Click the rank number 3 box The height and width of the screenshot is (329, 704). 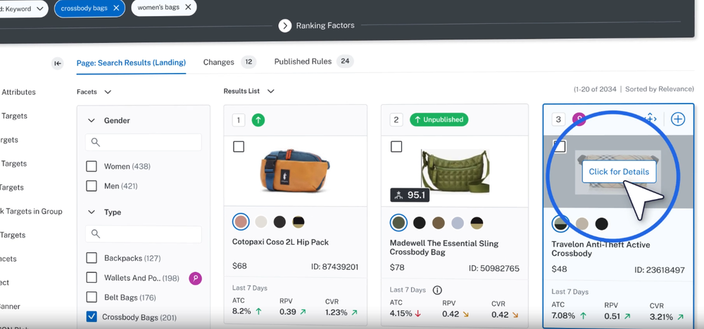558,120
